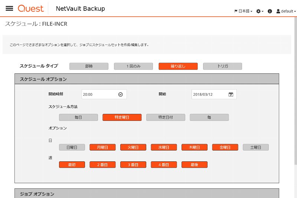Choose the 特定日付 schedule method
Viewport: 297px width, 198px height.
166,117
